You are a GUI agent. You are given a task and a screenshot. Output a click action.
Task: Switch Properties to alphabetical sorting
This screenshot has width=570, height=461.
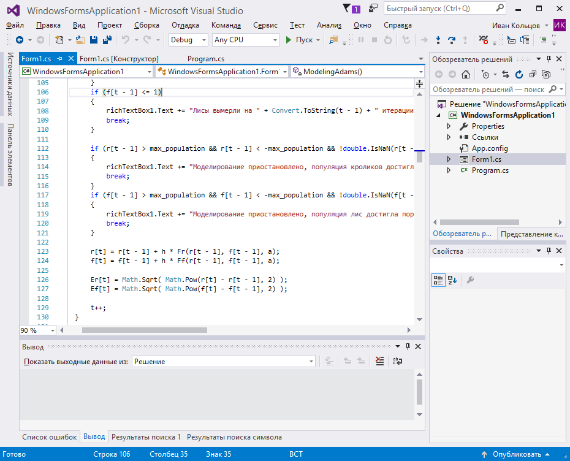coord(452,280)
